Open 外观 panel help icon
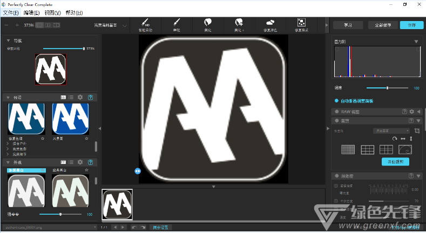This screenshot has width=426, height=233. tap(91, 162)
